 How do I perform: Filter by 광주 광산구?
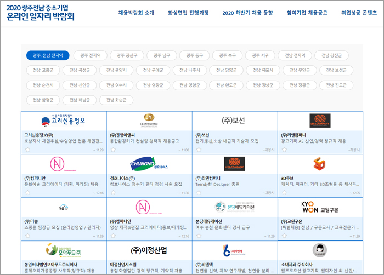click(127, 55)
